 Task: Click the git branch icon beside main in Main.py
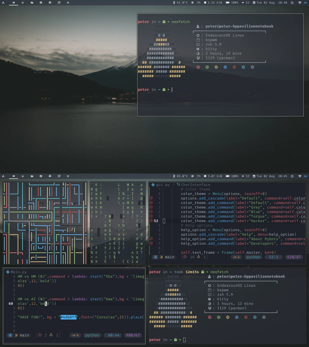tap(17, 335)
